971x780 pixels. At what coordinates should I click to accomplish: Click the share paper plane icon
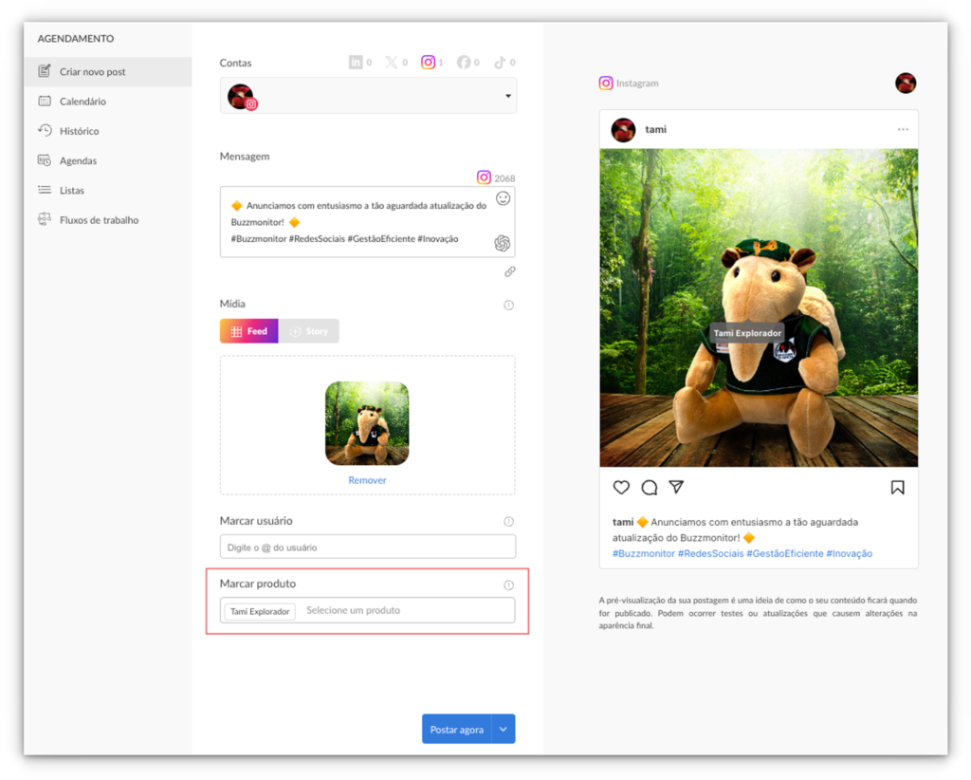[x=676, y=487]
